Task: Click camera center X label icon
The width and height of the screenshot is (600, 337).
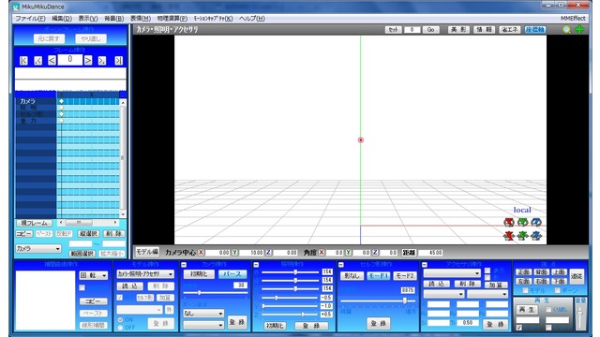Action: coord(201,253)
